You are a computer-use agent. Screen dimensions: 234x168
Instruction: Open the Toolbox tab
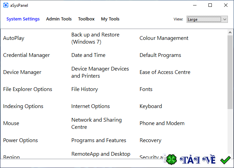86,19
